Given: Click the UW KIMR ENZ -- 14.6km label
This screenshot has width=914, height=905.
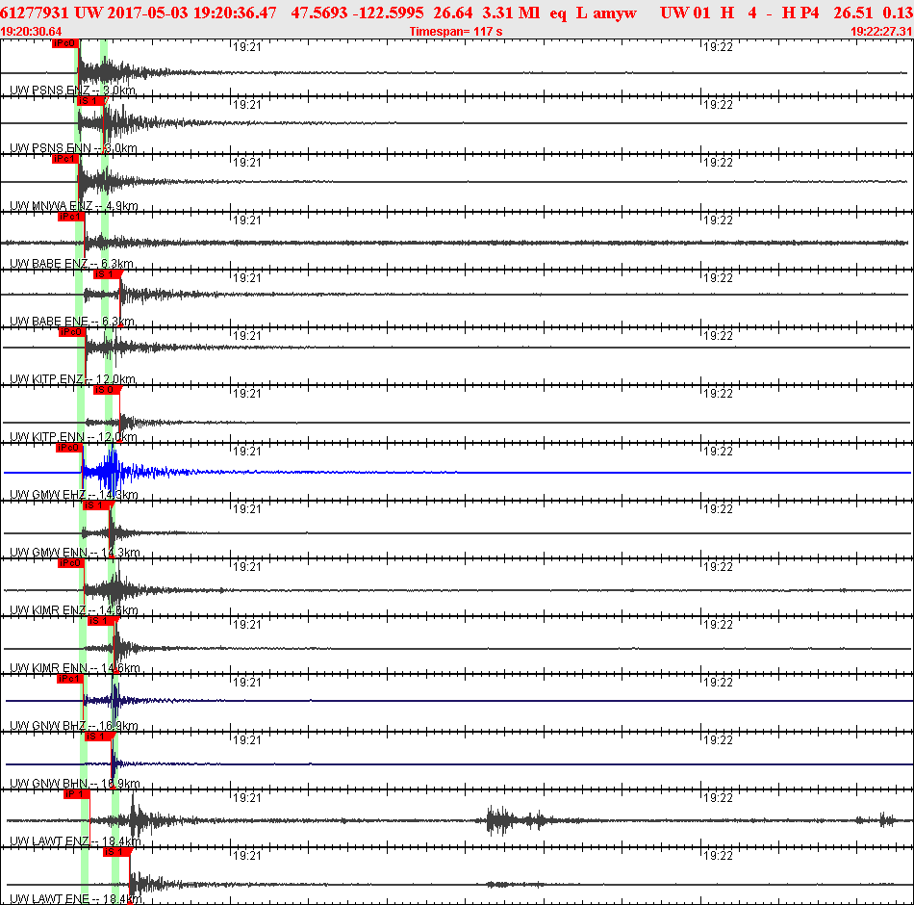Looking at the screenshot, I should (x=74, y=610).
